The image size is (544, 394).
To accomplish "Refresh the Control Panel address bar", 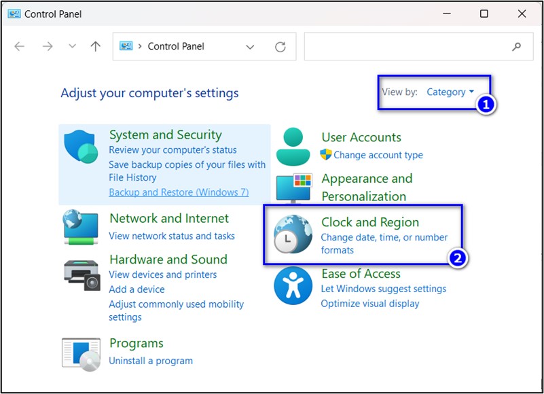I will click(x=280, y=47).
